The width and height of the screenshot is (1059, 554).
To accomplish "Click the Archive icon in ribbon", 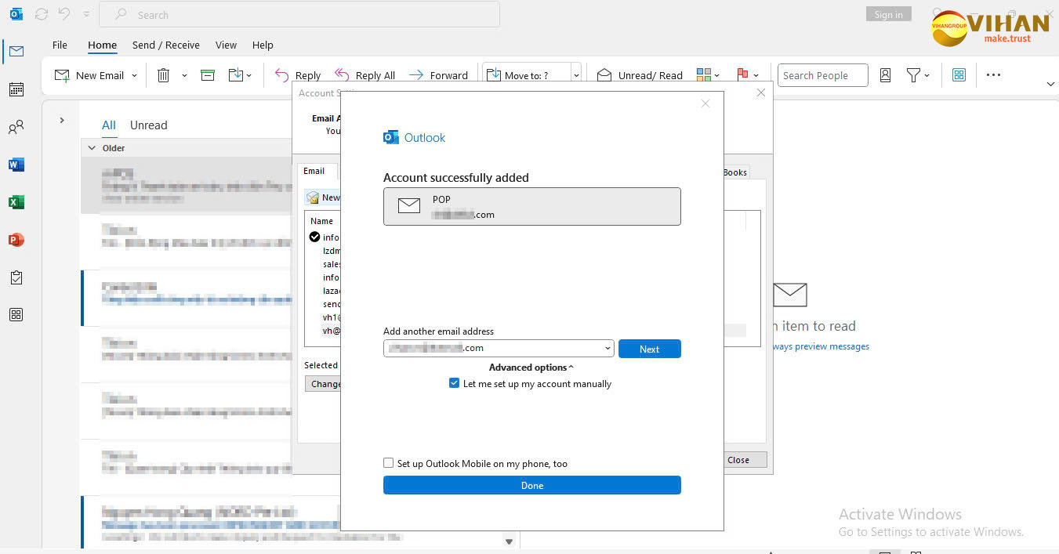I will 208,75.
